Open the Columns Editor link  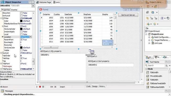7,72
